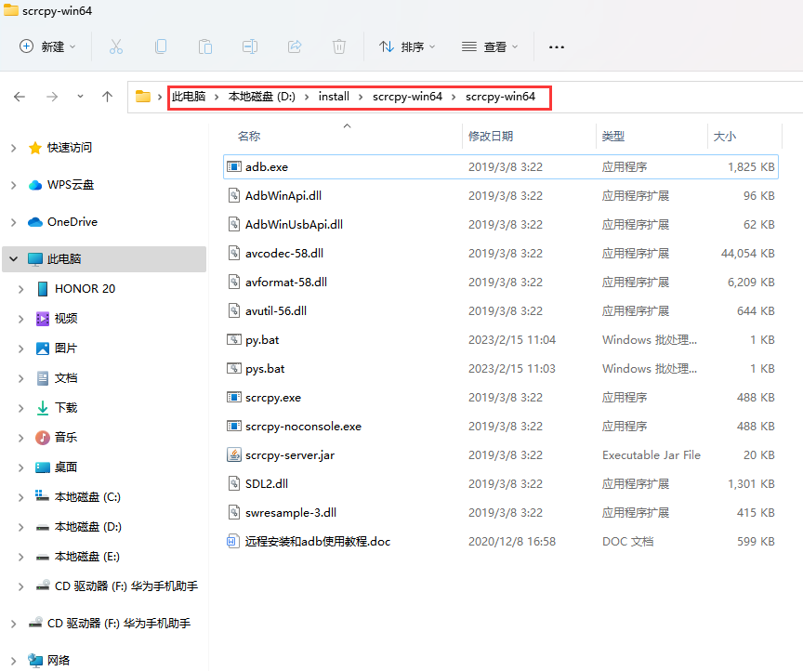
Task: Open the 排序 sort dropdown
Action: [407, 46]
